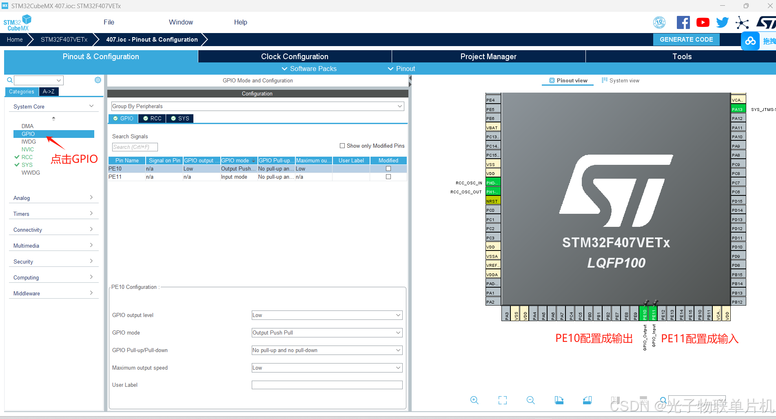Viewport: 776px width, 419px height.
Task: Open the GPIO mode dropdown
Action: (x=327, y=333)
